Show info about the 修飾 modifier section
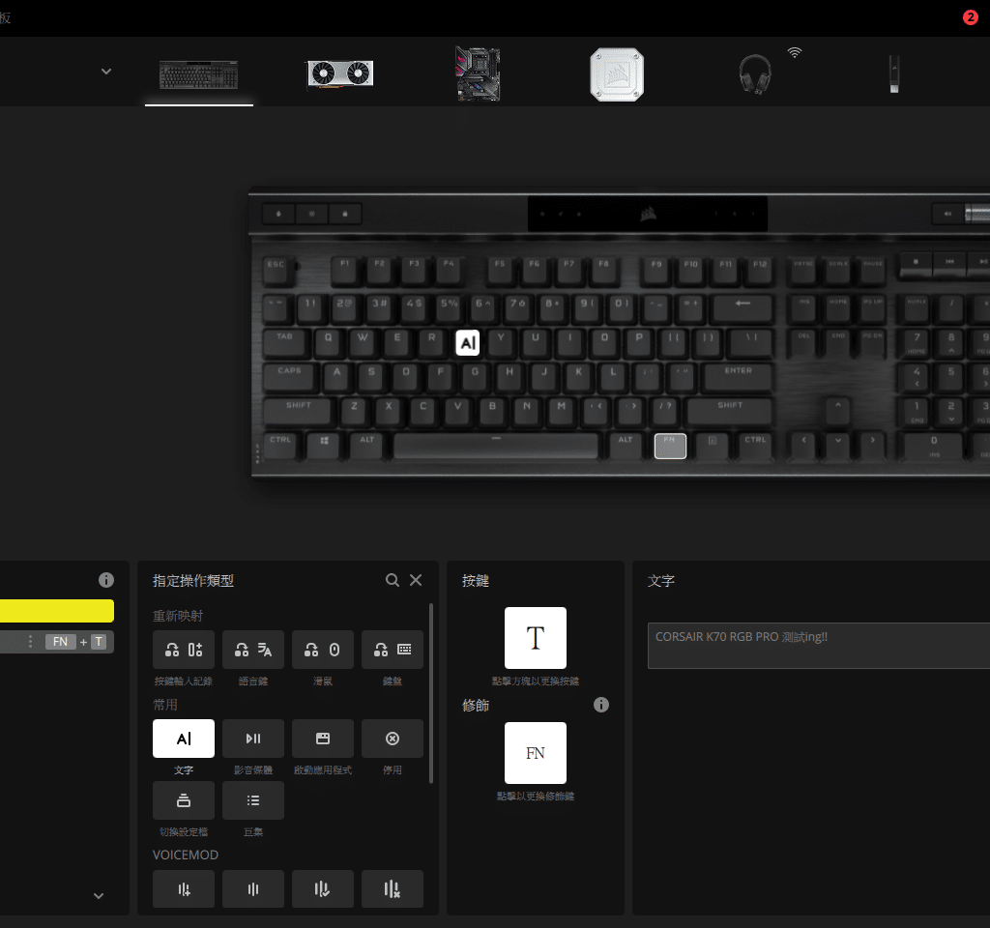 pos(601,705)
